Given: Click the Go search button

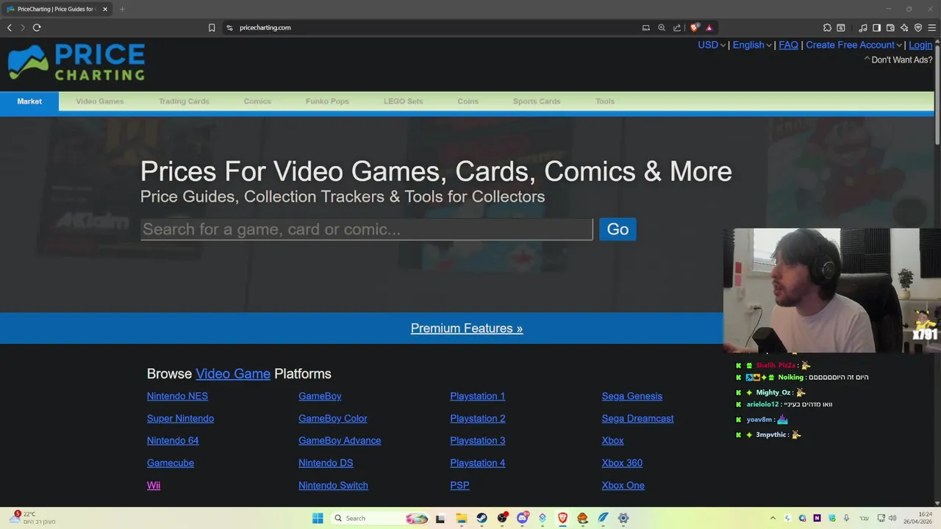Looking at the screenshot, I should pos(618,229).
